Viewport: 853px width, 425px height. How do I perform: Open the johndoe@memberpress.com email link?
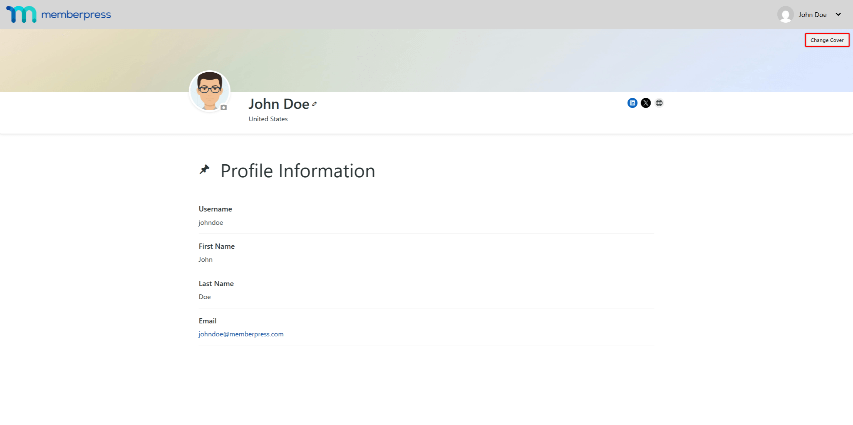tap(241, 334)
